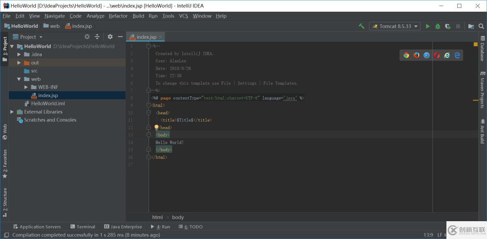Open Java Enterprise tool window

(123, 227)
